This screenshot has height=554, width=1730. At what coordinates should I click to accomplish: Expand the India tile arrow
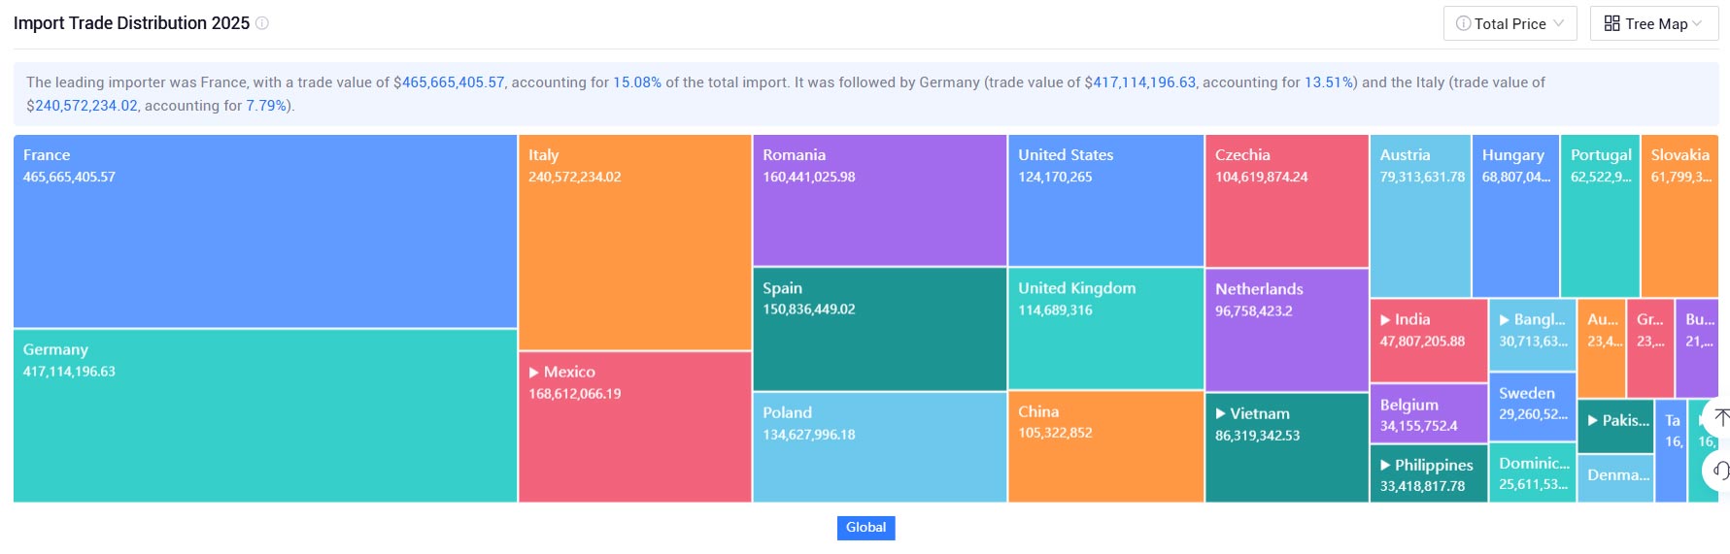[1385, 320]
